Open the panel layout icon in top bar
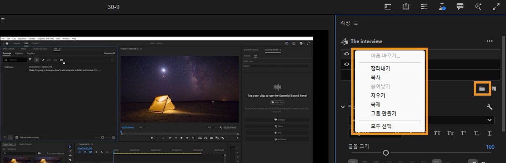The image size is (506, 163). 388,7
